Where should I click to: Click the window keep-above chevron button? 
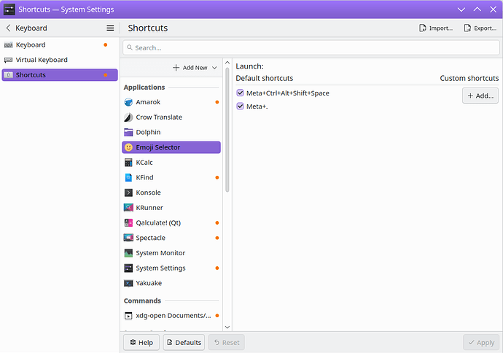click(x=477, y=9)
